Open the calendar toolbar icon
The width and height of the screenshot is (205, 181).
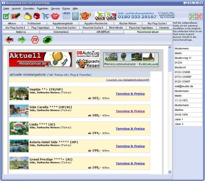(66, 16)
